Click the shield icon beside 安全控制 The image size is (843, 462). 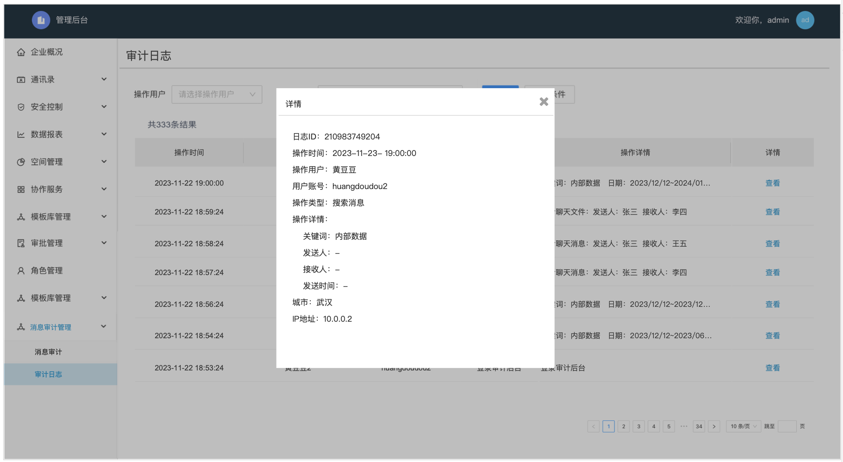21,107
